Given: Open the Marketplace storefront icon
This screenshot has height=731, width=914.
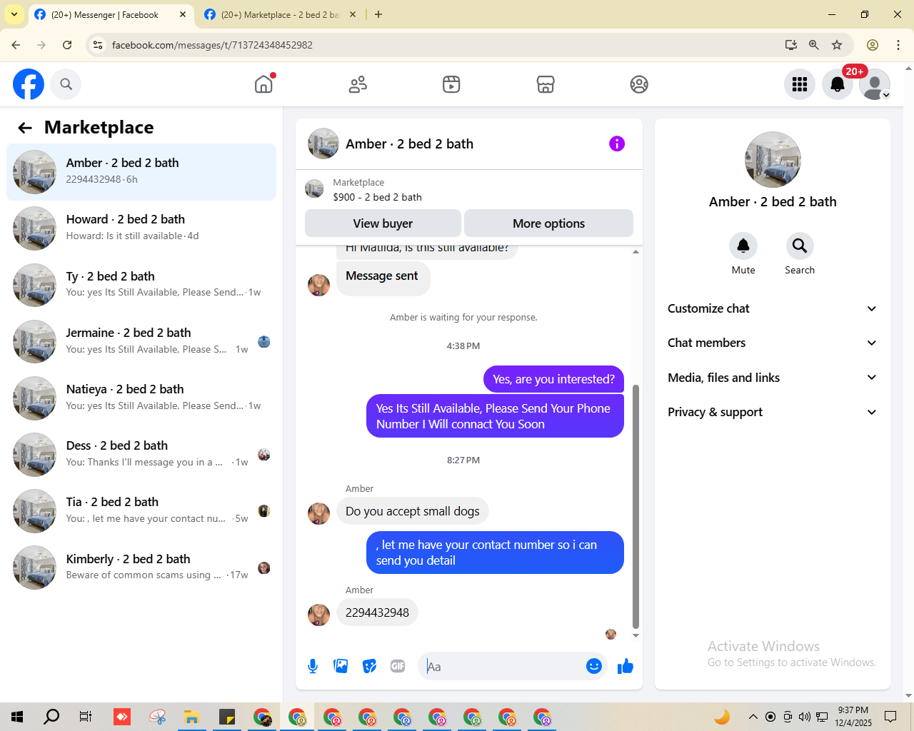Looking at the screenshot, I should (546, 84).
